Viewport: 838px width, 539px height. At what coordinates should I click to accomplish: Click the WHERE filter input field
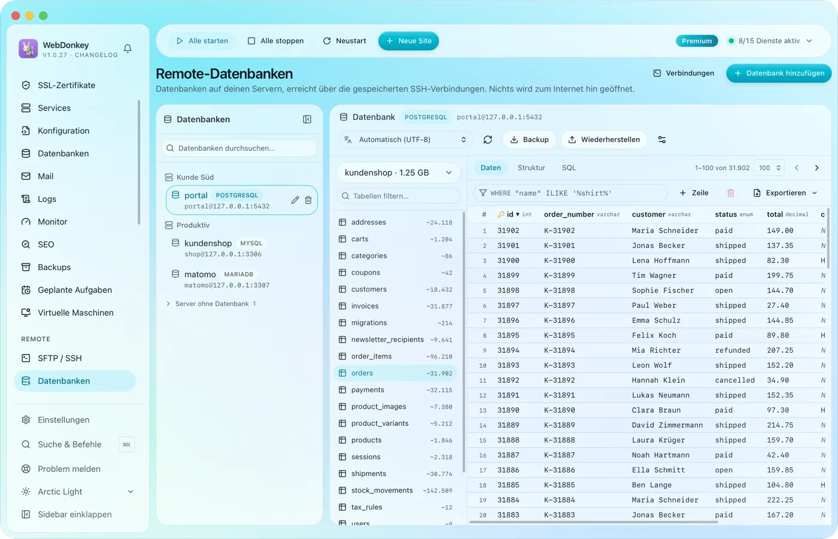point(570,193)
